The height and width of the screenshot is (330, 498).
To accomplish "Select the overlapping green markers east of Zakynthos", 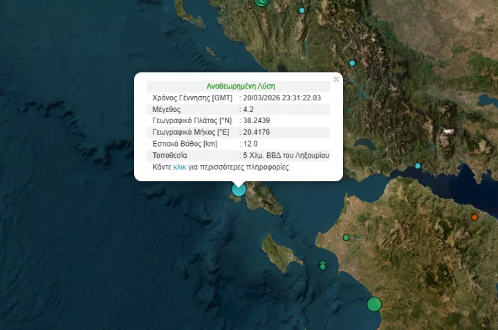I will pos(322,265).
